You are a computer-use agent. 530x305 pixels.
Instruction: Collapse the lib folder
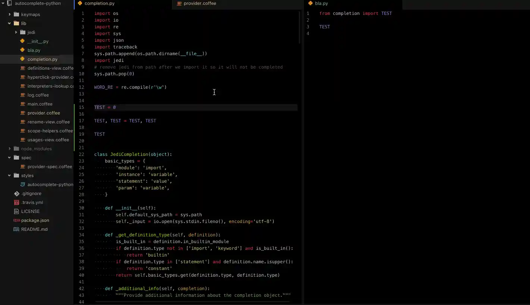coord(10,23)
